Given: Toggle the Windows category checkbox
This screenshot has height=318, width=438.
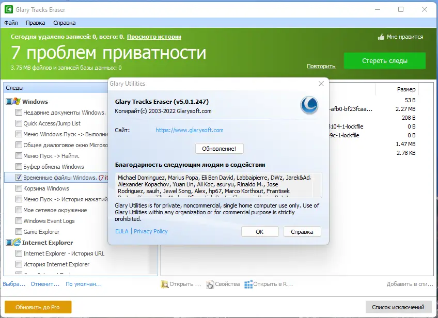Looking at the screenshot, I should (9, 101).
